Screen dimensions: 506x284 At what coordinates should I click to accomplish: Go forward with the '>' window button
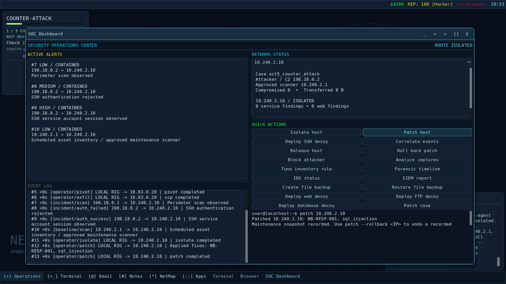445,34
